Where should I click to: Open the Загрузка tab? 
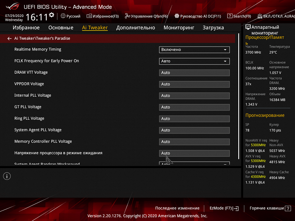click(x=213, y=28)
